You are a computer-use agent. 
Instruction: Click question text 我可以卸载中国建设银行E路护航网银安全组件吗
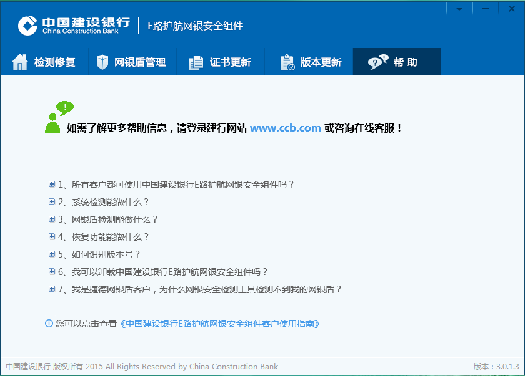pyautogui.click(x=170, y=272)
